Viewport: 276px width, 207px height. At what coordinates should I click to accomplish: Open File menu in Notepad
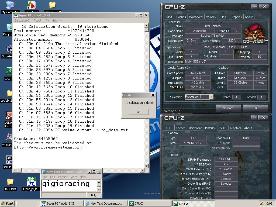click(x=45, y=177)
